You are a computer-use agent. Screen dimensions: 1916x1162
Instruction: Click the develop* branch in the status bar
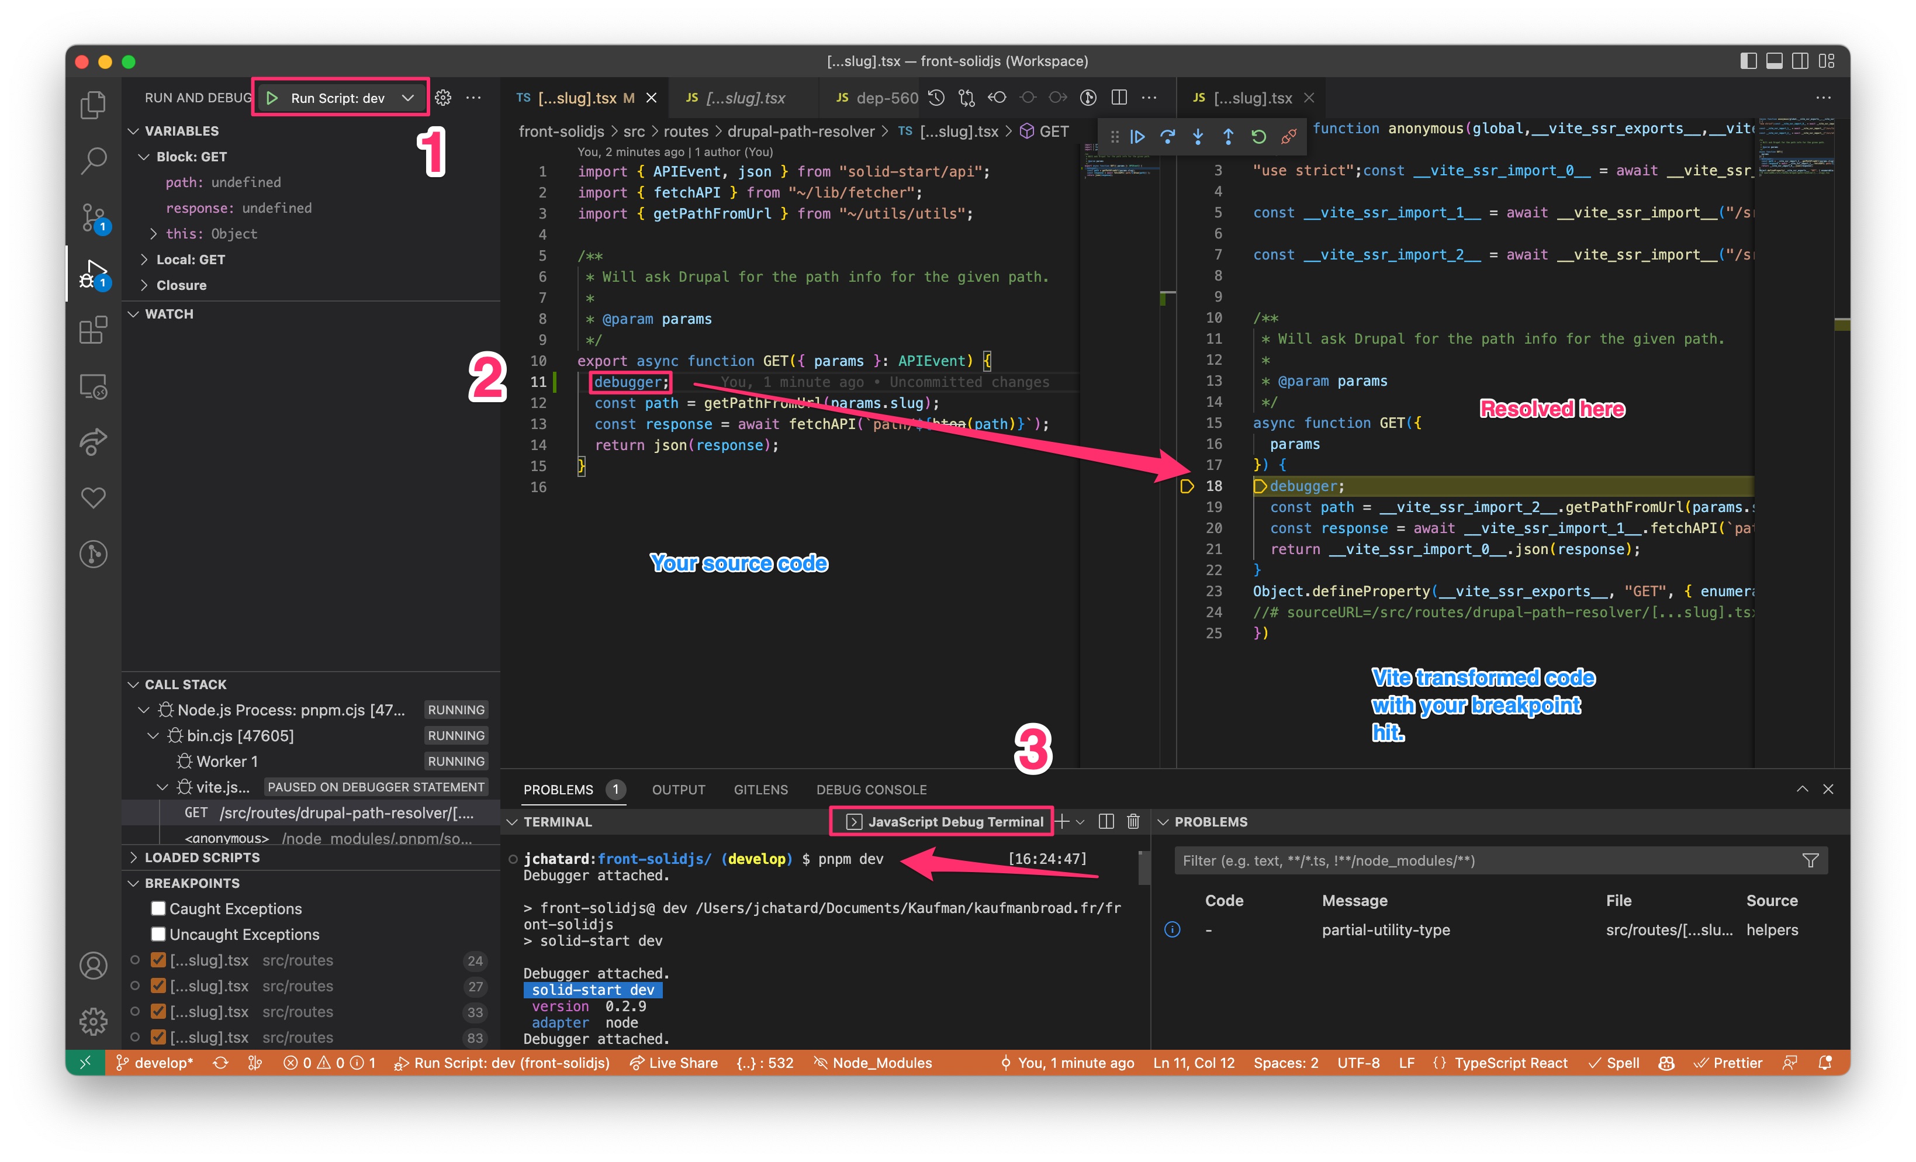(x=154, y=1063)
